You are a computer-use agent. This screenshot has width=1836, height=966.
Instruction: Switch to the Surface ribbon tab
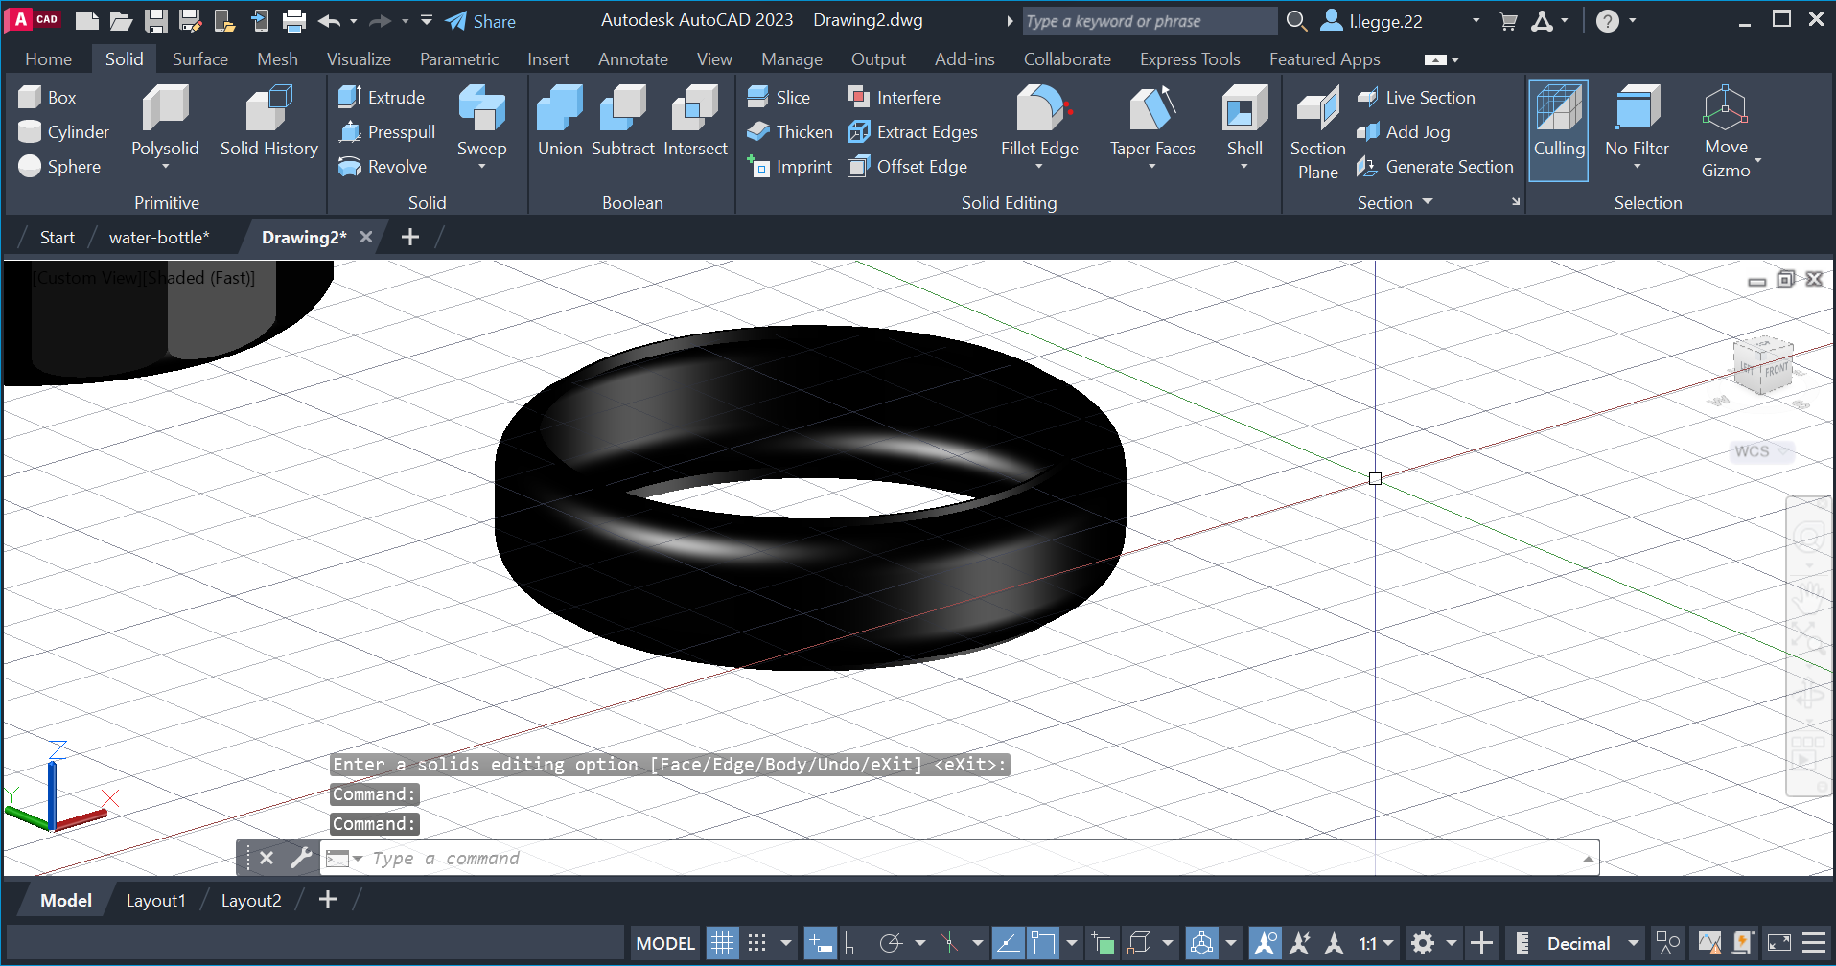pos(199,58)
